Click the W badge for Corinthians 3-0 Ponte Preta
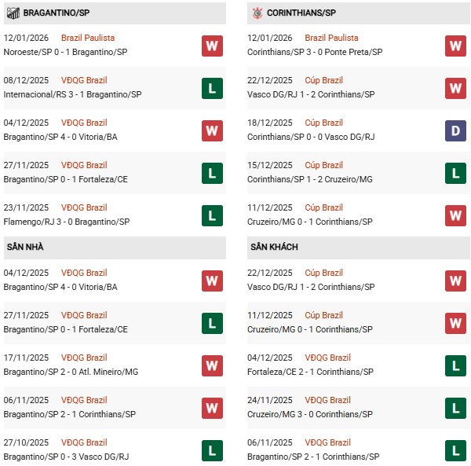Screen dimensions: 471x466 455,46
